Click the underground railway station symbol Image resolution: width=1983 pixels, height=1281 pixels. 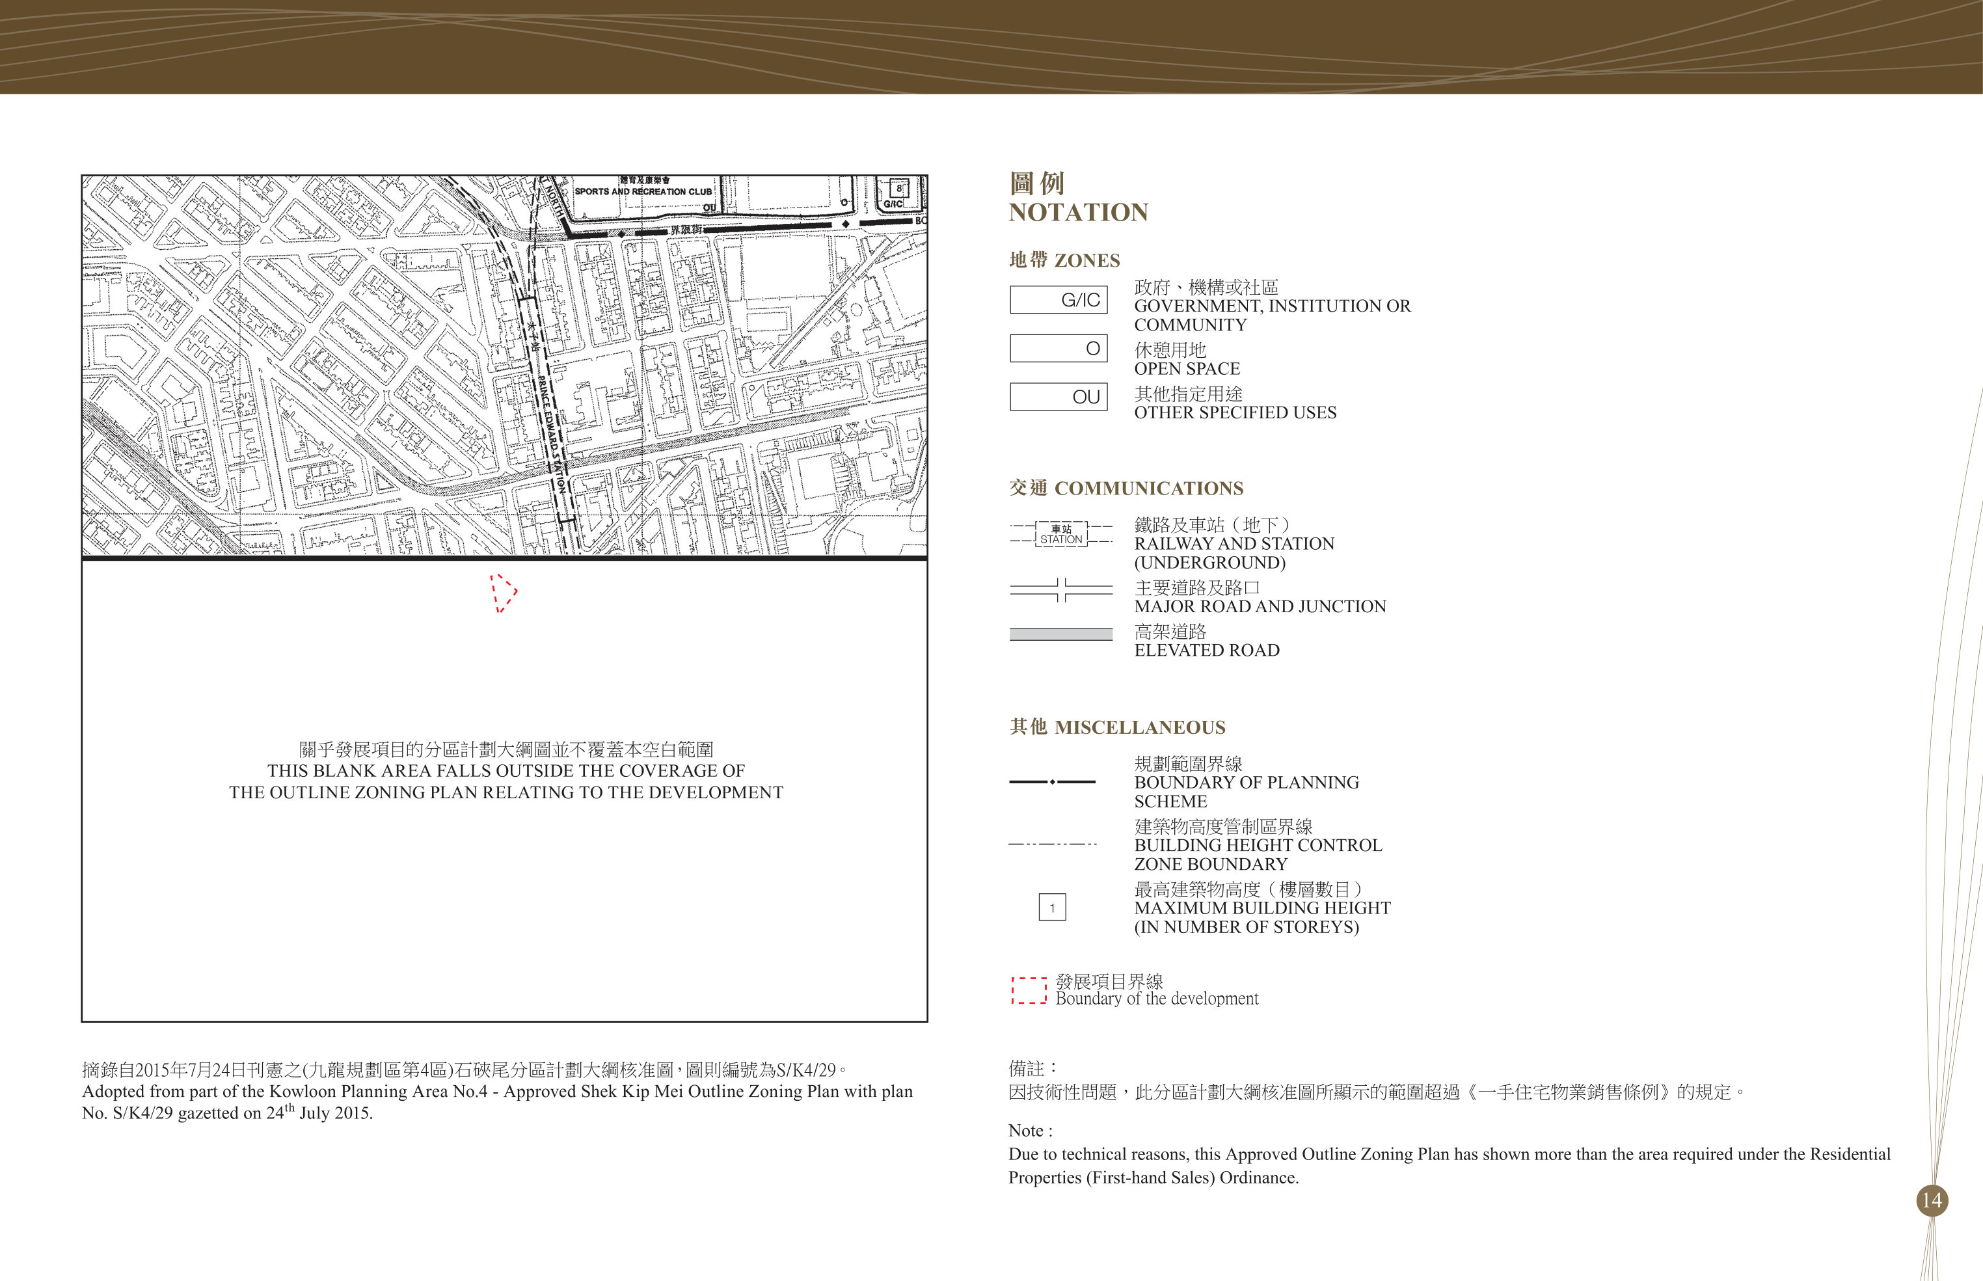1060,534
